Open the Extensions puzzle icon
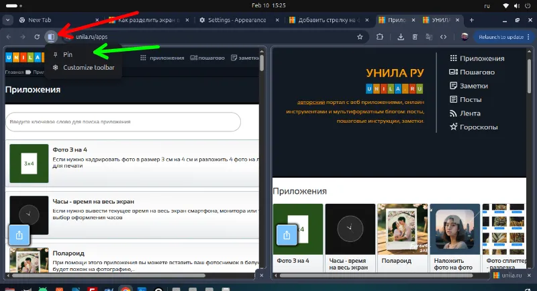 [380, 37]
